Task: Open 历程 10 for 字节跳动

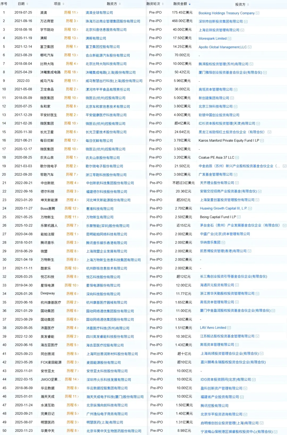Action: click(71, 30)
